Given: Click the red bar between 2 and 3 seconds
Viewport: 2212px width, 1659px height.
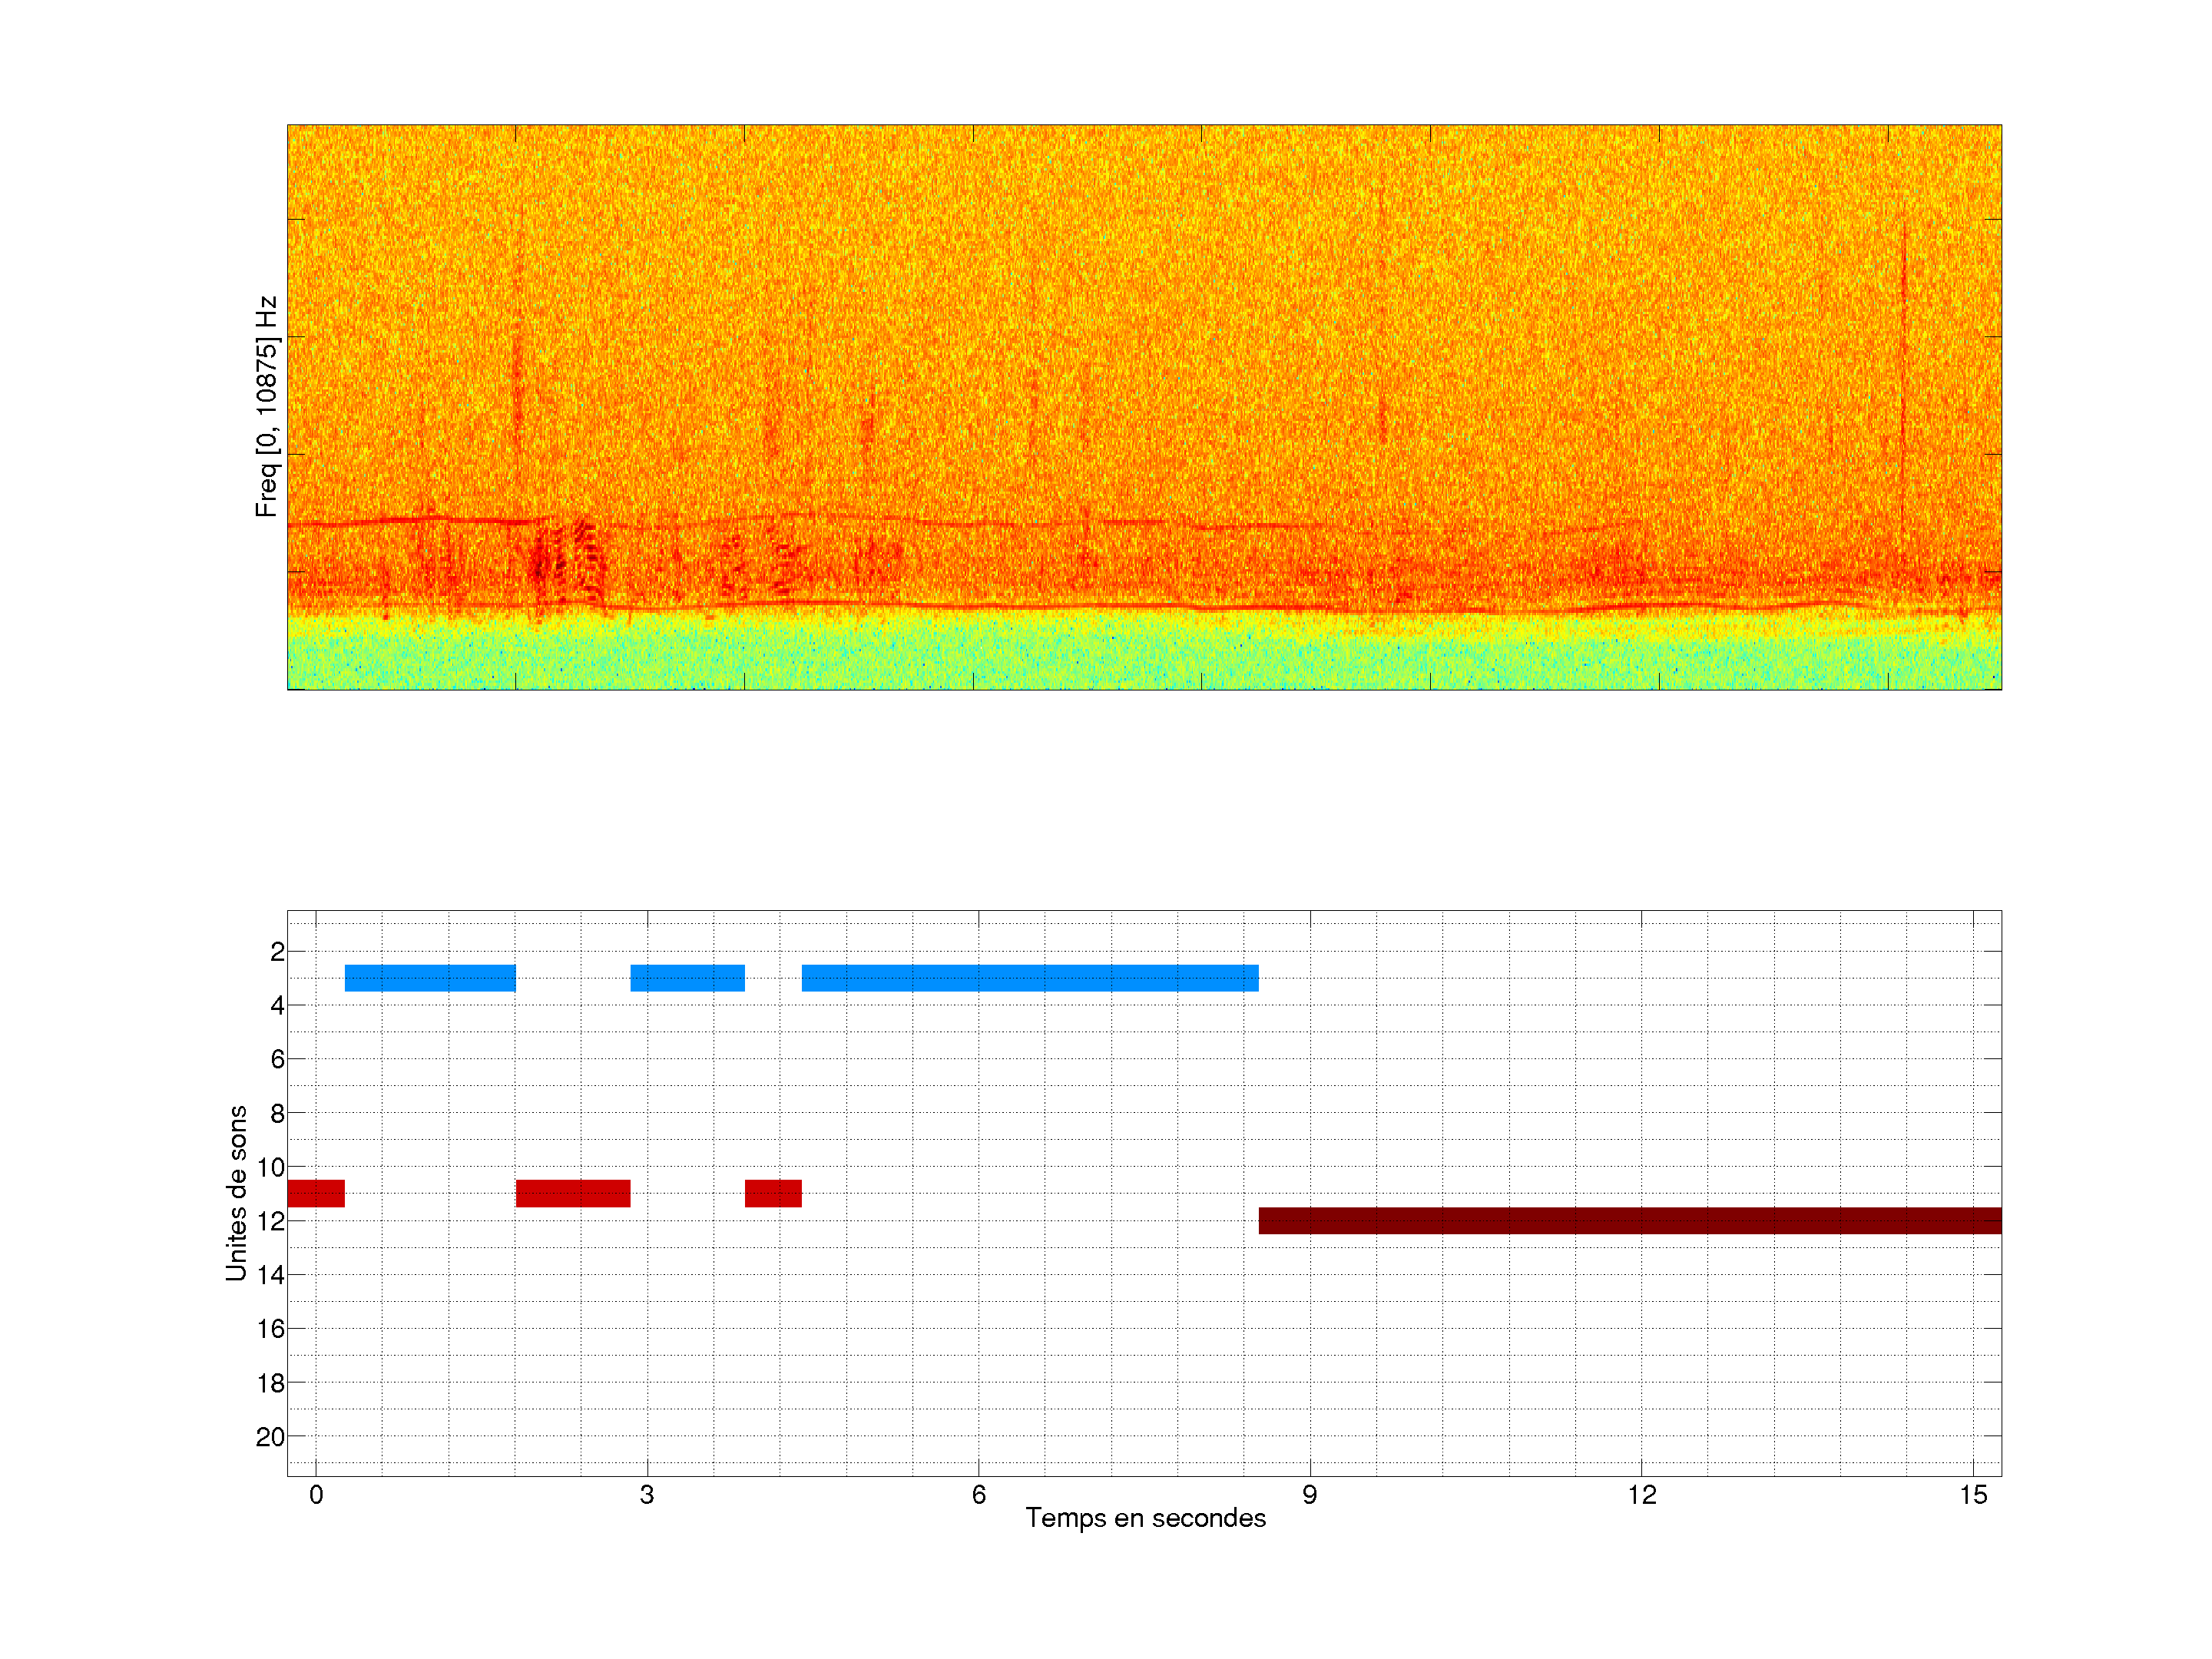Looking at the screenshot, I should pyautogui.click(x=573, y=1193).
